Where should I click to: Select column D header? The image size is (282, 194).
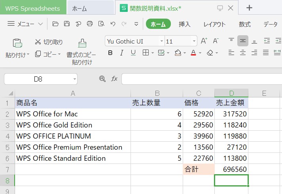(231, 93)
